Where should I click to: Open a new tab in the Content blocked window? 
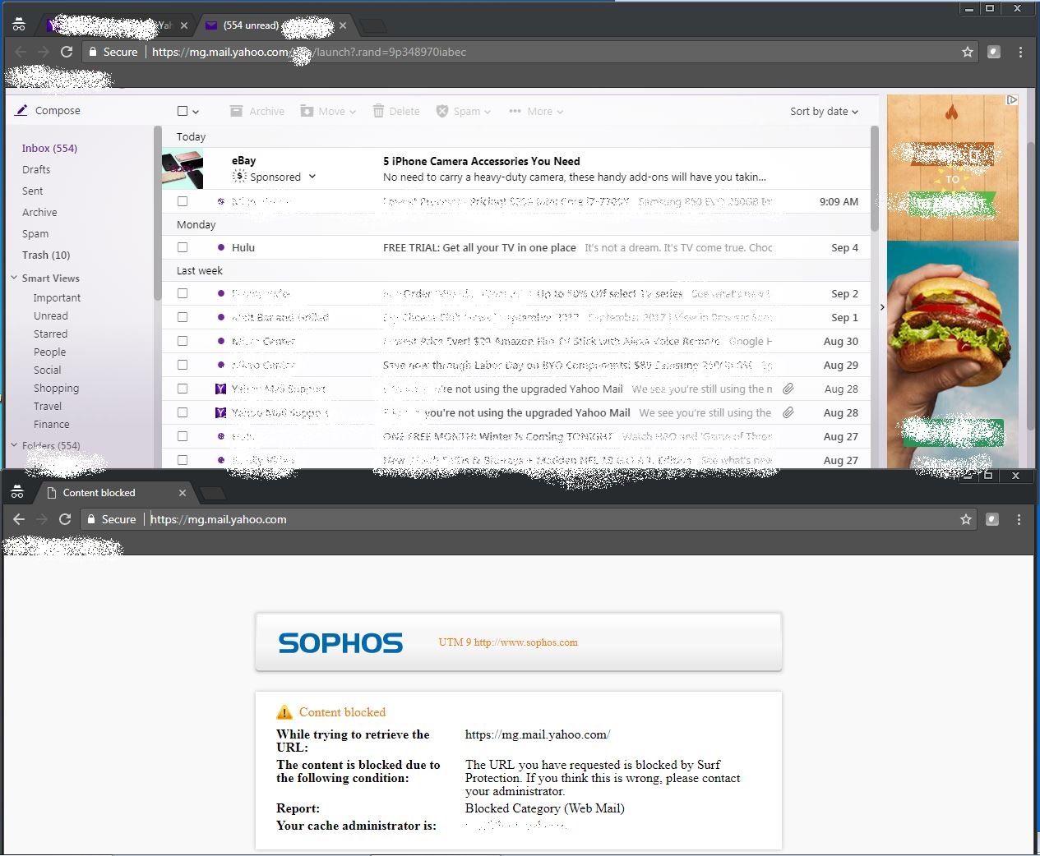(x=213, y=493)
